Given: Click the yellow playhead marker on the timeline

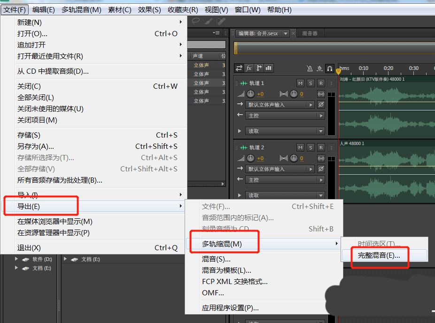Looking at the screenshot, I should click(338, 70).
